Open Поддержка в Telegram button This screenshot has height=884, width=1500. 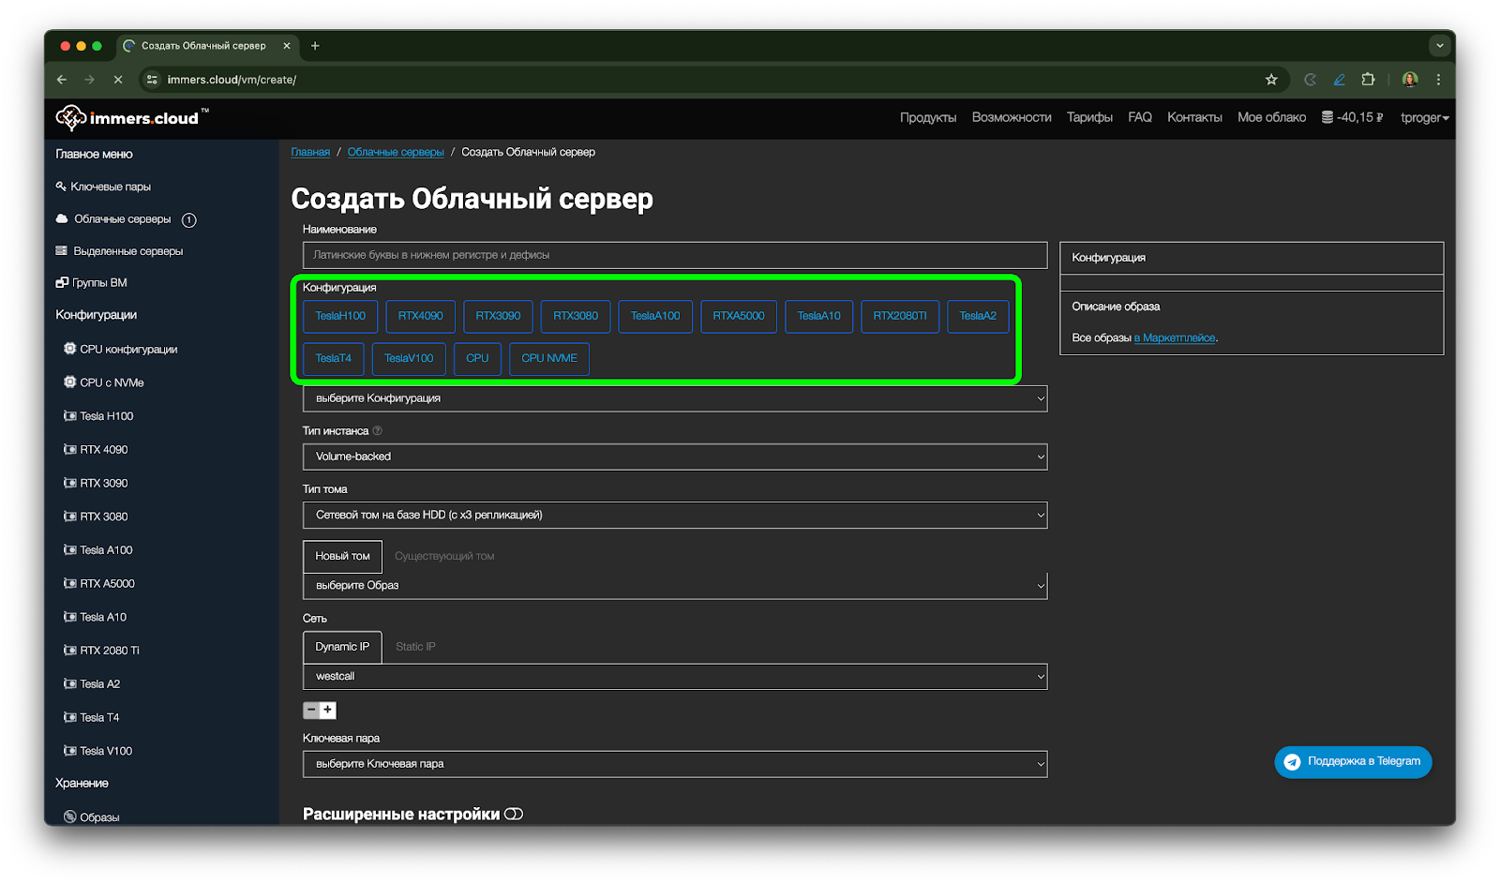click(x=1353, y=761)
